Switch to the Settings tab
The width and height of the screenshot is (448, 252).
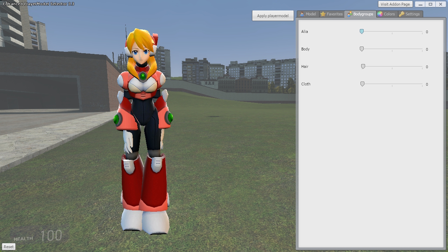click(x=409, y=14)
